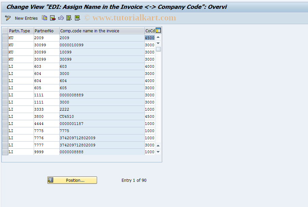
Task: Click the New Entries button
Action: tap(26, 18)
